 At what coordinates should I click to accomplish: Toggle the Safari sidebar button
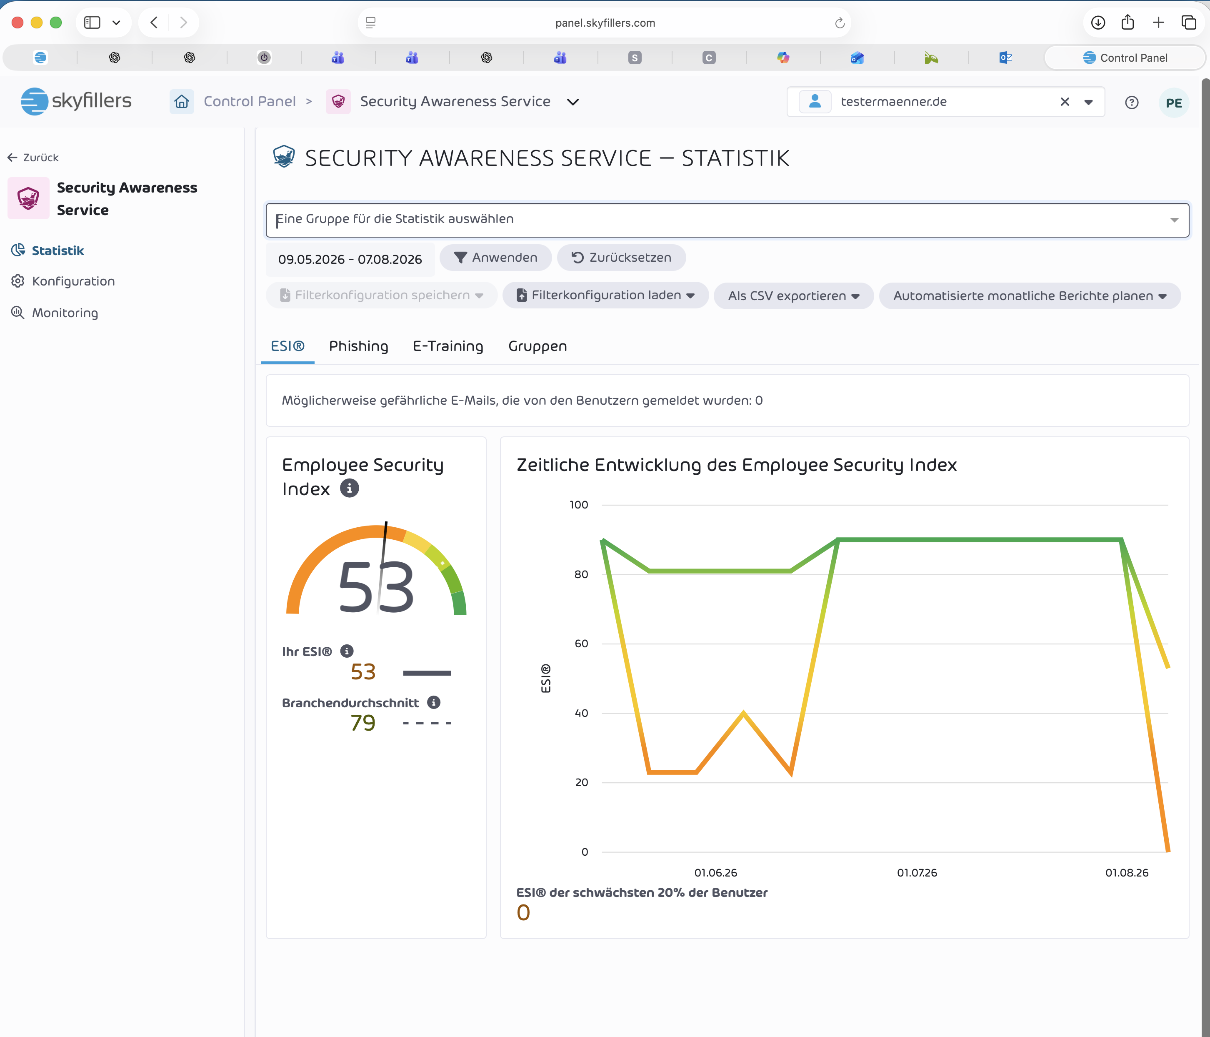point(92,23)
